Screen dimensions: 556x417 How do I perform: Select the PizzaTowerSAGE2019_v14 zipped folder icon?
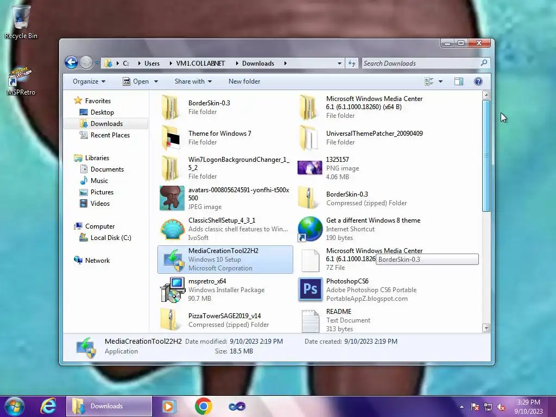coord(169,320)
